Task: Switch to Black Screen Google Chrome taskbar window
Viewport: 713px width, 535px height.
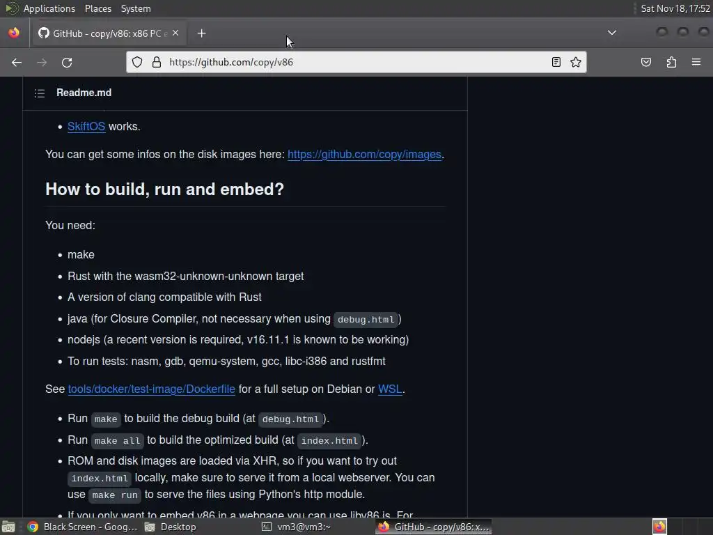Action: coord(82,527)
